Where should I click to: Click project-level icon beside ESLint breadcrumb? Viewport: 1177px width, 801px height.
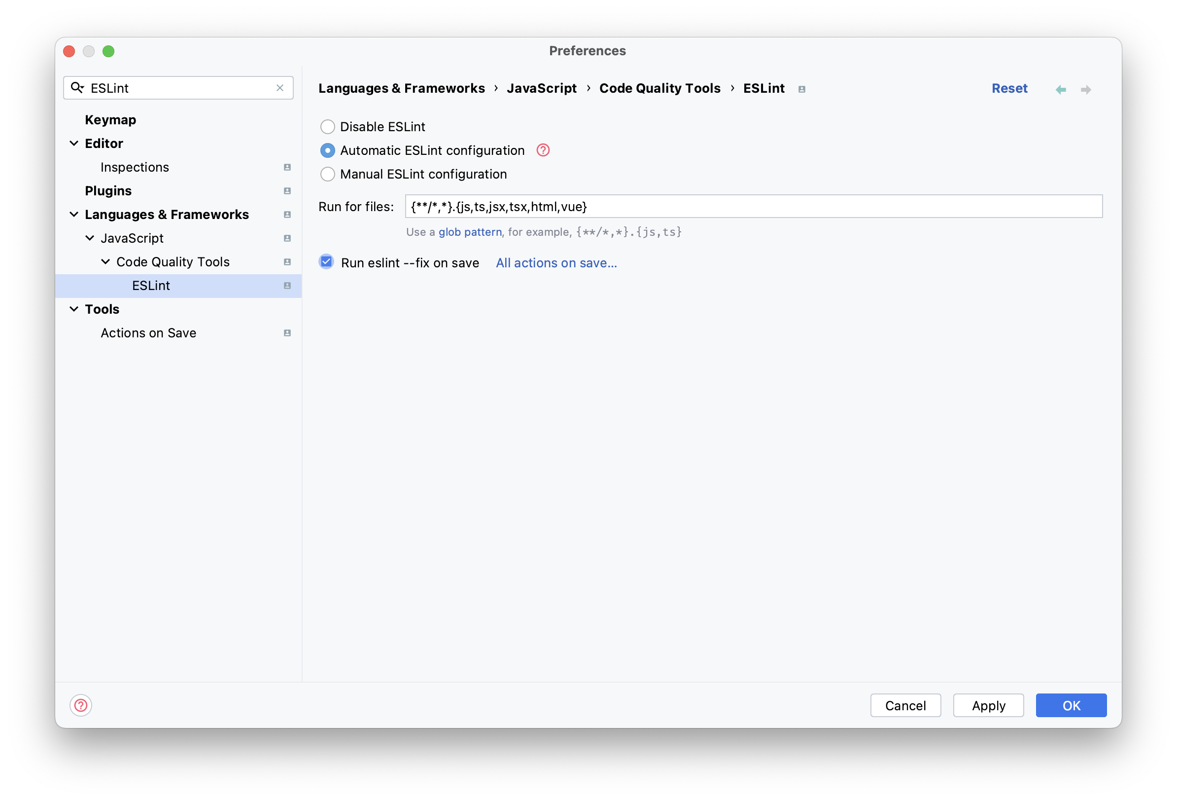pos(802,89)
